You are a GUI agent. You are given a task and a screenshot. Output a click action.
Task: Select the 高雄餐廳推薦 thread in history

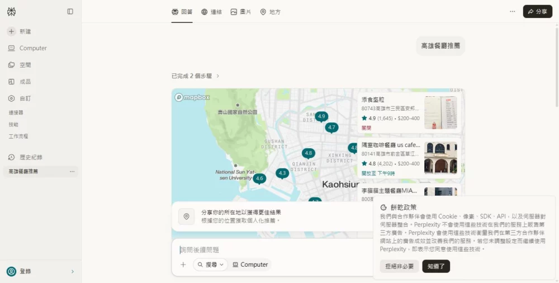(23, 172)
